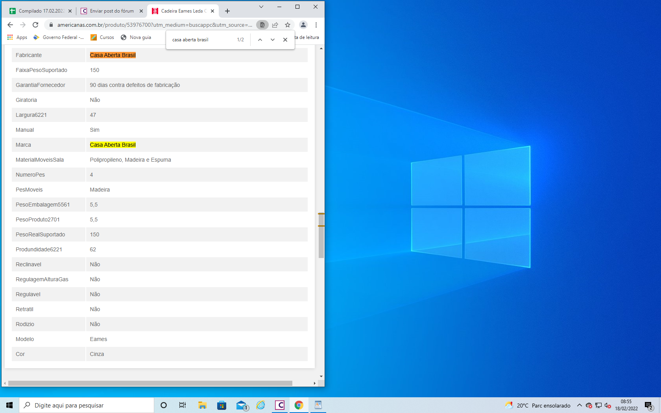Close the find-in-page bar
This screenshot has width=661, height=413.
pyautogui.click(x=285, y=40)
